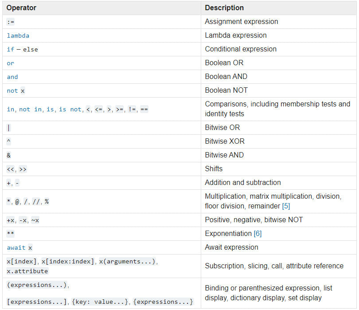The image size is (359, 310).
Task: Click the ** exponentiation operator code
Action: click(x=11, y=233)
